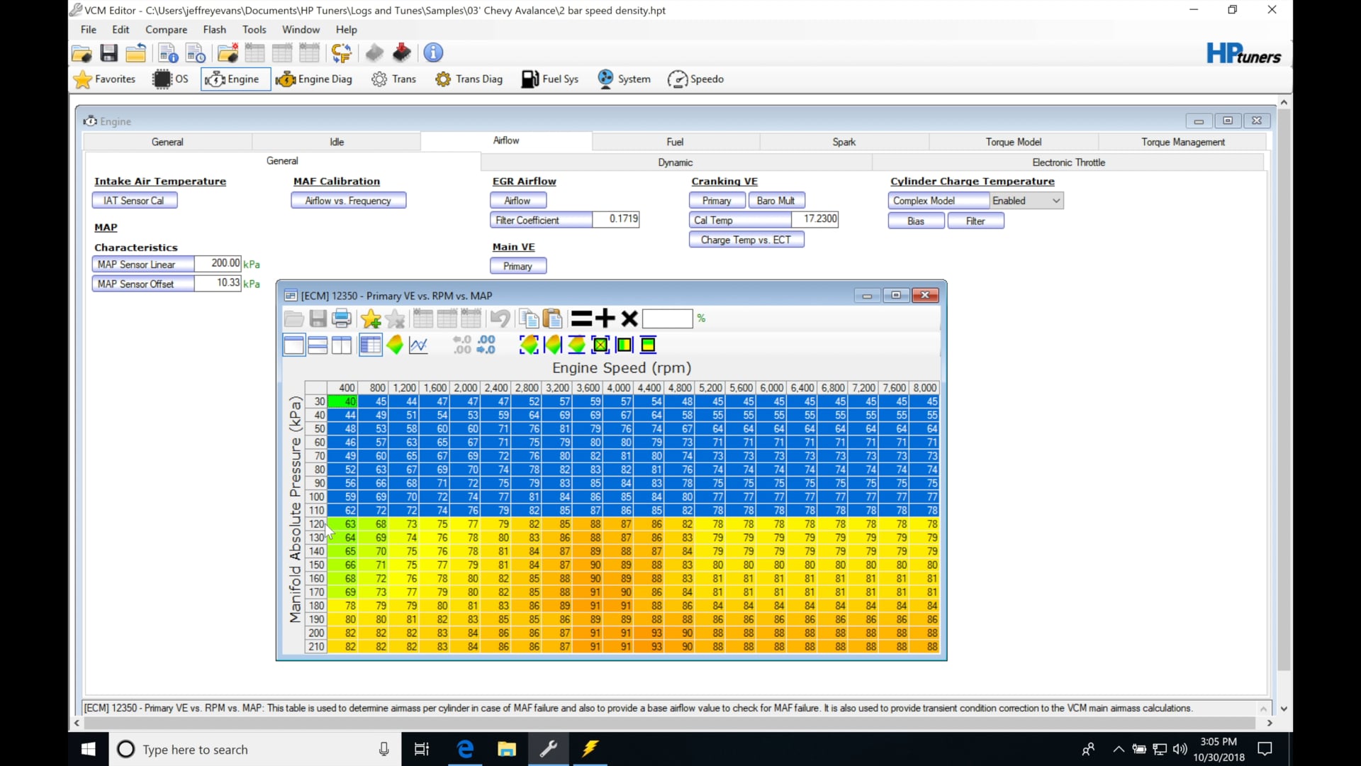Viewport: 1361px width, 766px height.
Task: Toggle the horizontal split layout
Action: [x=318, y=345]
